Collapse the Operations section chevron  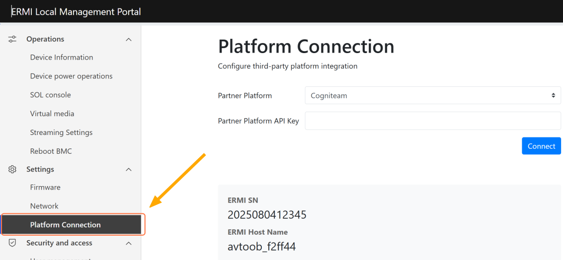(x=129, y=39)
